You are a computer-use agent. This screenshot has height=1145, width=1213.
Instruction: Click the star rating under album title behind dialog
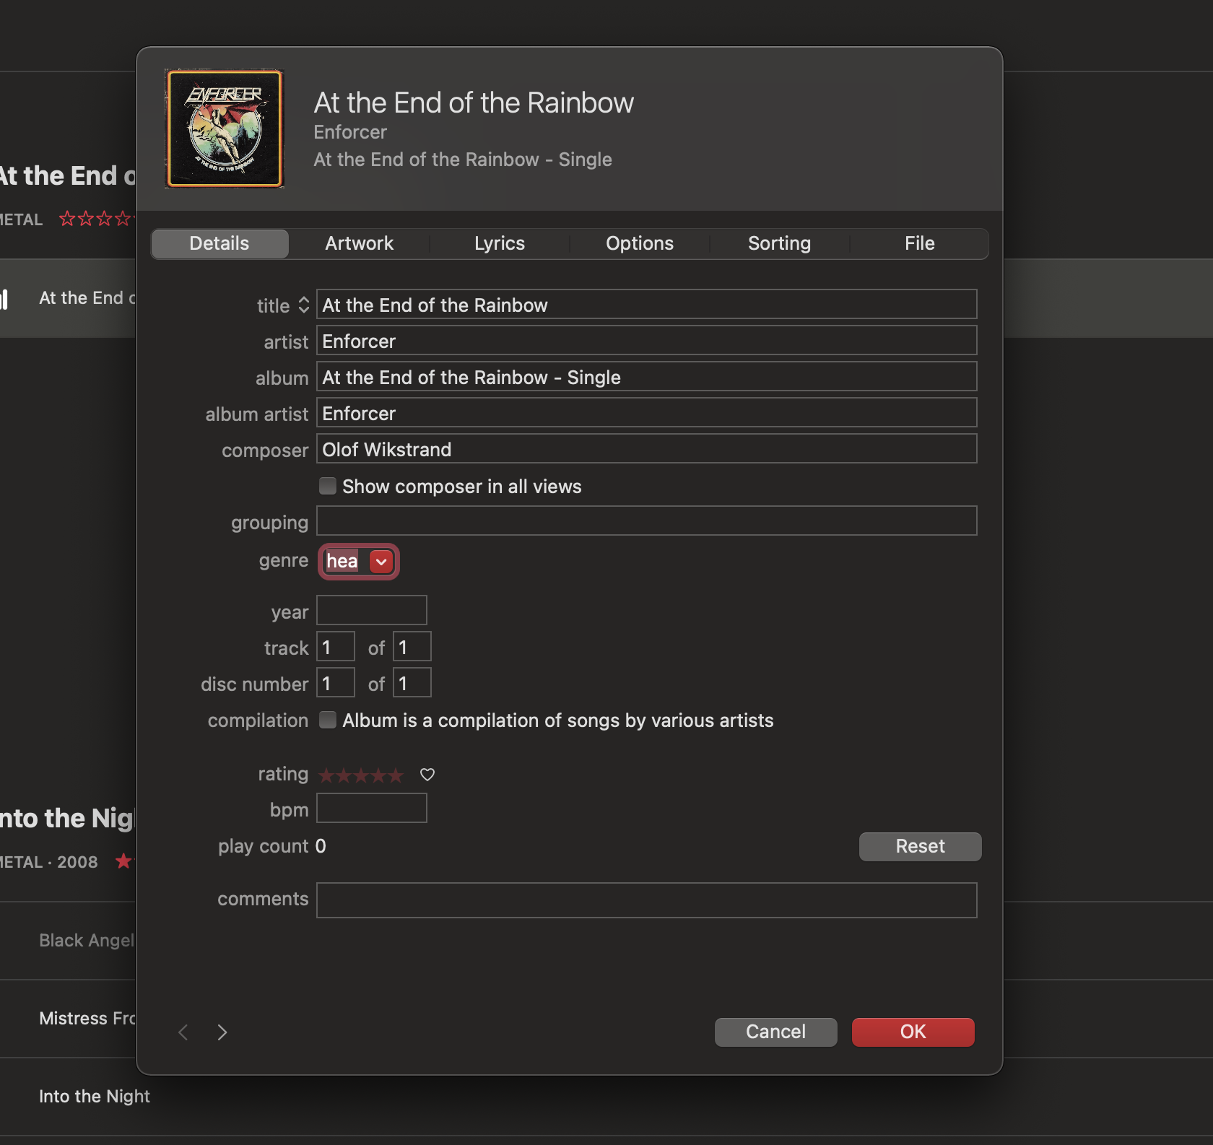[x=95, y=219]
